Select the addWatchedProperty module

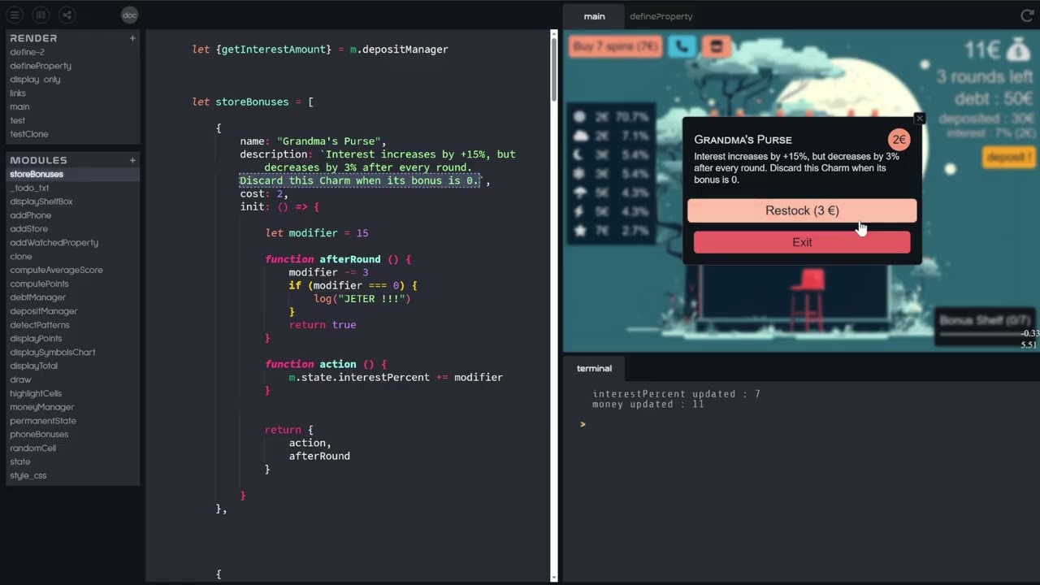pyautogui.click(x=54, y=242)
